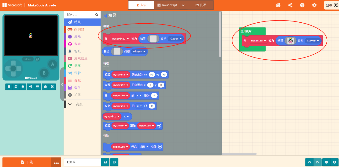Click the project name field 捡糖果

point(83,162)
